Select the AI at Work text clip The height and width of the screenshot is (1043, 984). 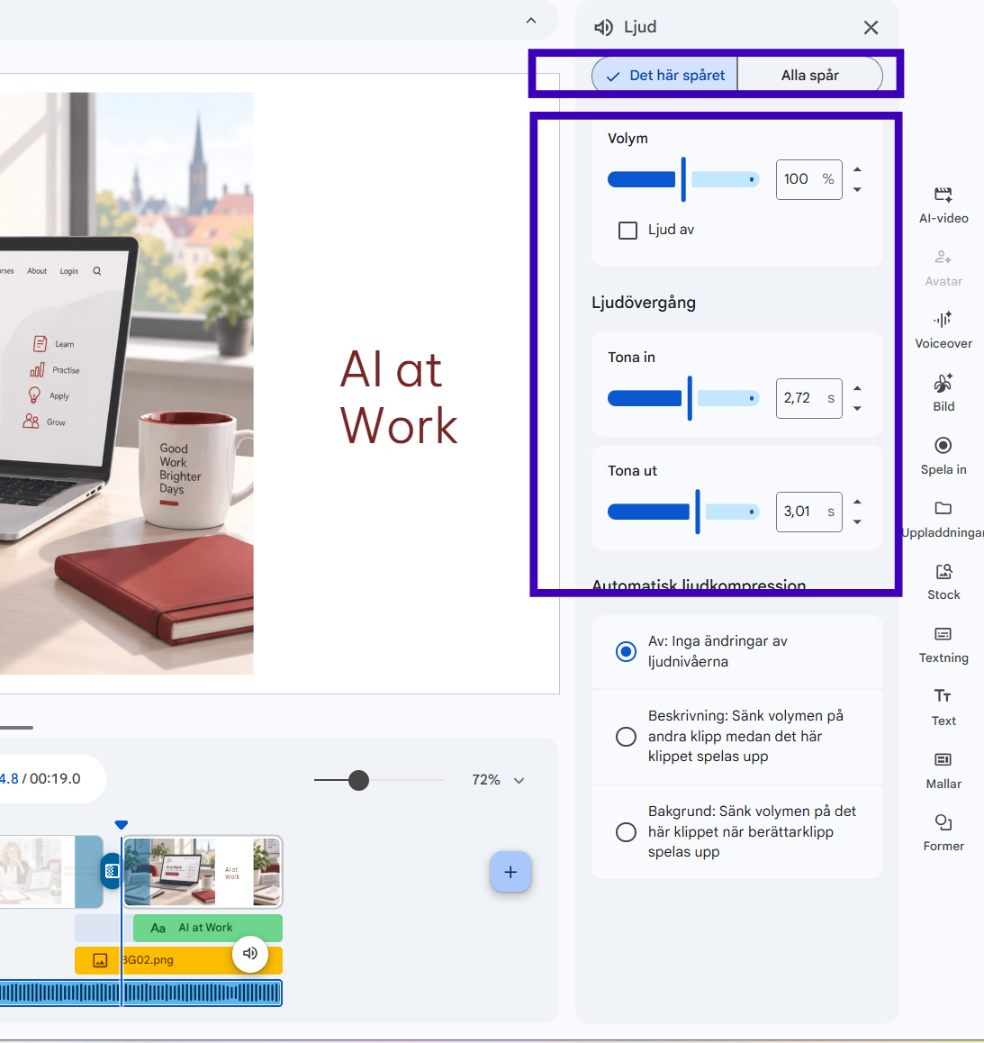tap(207, 928)
